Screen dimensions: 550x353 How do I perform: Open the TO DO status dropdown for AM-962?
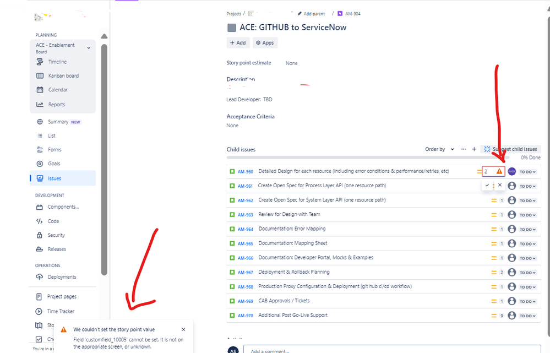pyautogui.click(x=527, y=200)
